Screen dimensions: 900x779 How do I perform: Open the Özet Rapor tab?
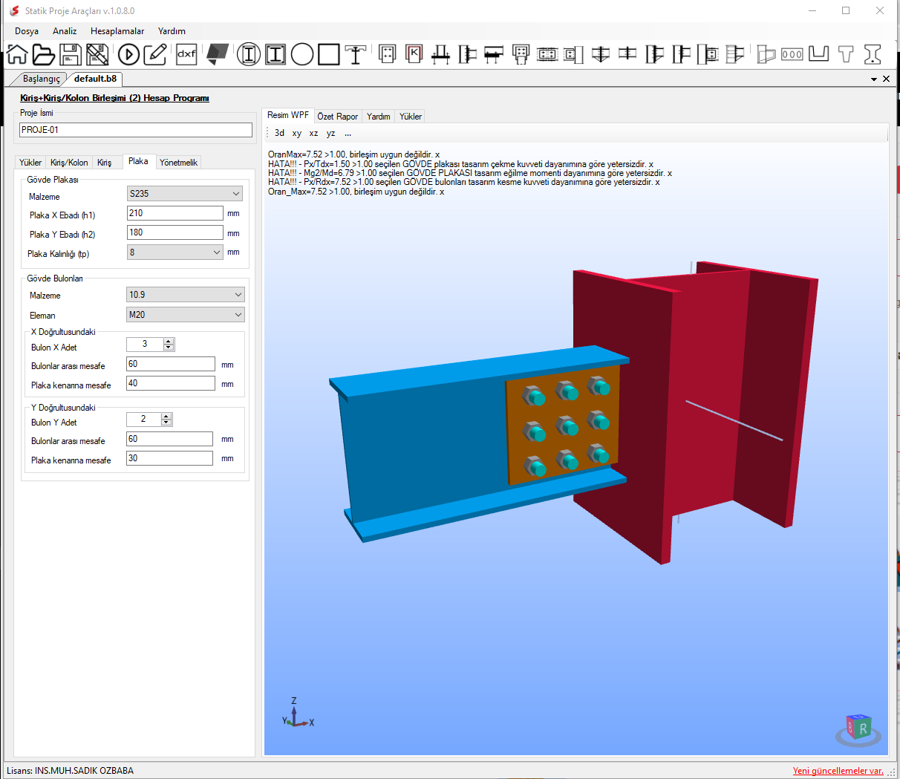(337, 117)
